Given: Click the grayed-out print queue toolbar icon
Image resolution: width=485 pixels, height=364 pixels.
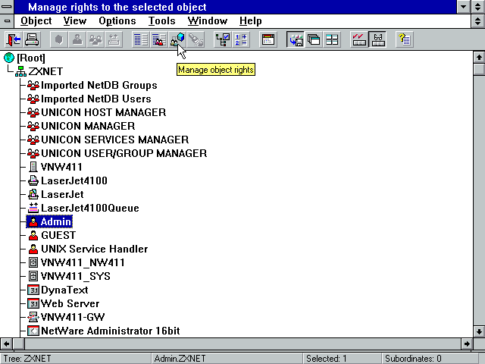Looking at the screenshot, I should (114, 39).
